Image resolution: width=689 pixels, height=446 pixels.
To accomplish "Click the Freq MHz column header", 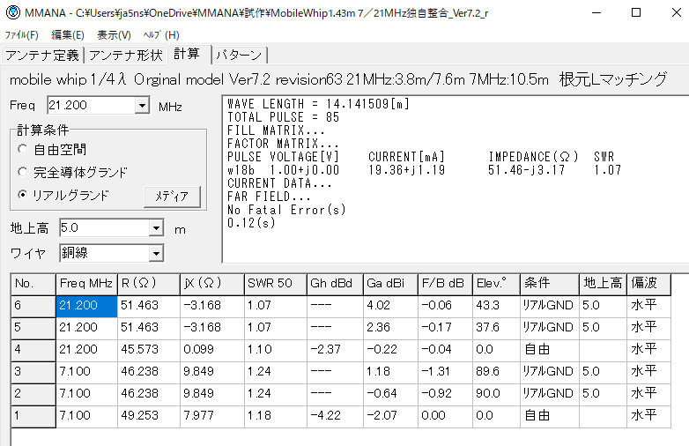I will (x=86, y=284).
